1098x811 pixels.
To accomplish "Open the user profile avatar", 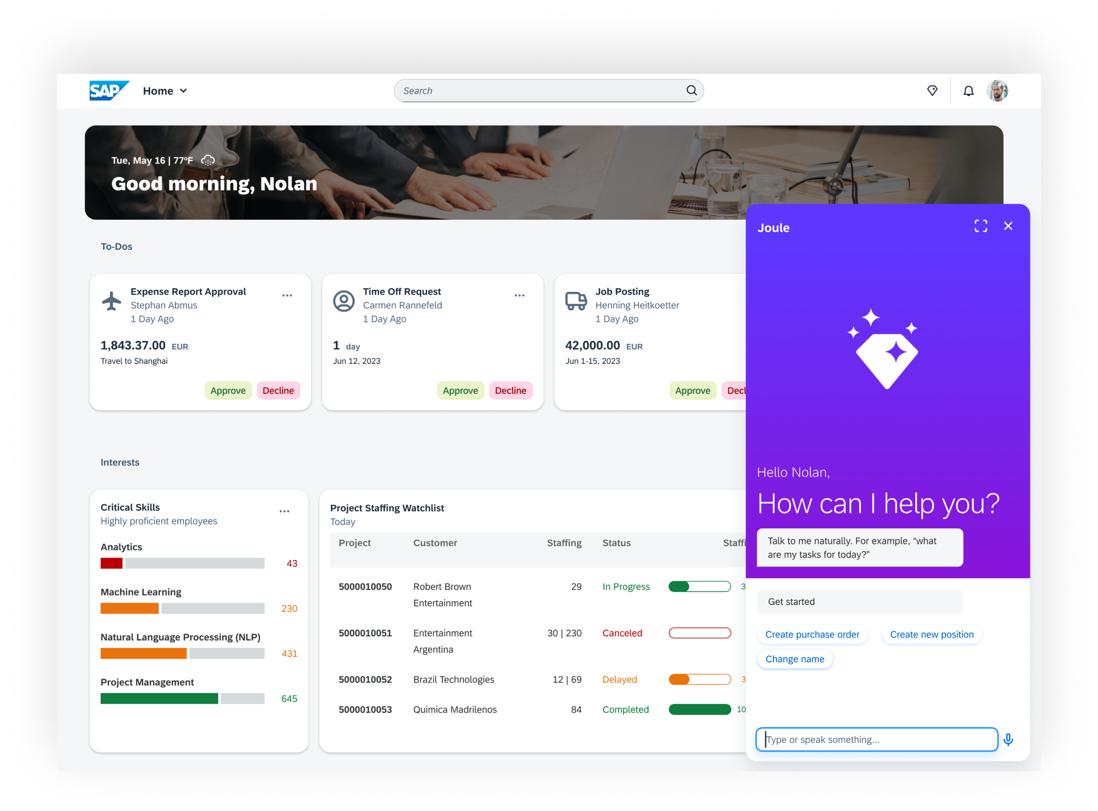I will point(997,91).
